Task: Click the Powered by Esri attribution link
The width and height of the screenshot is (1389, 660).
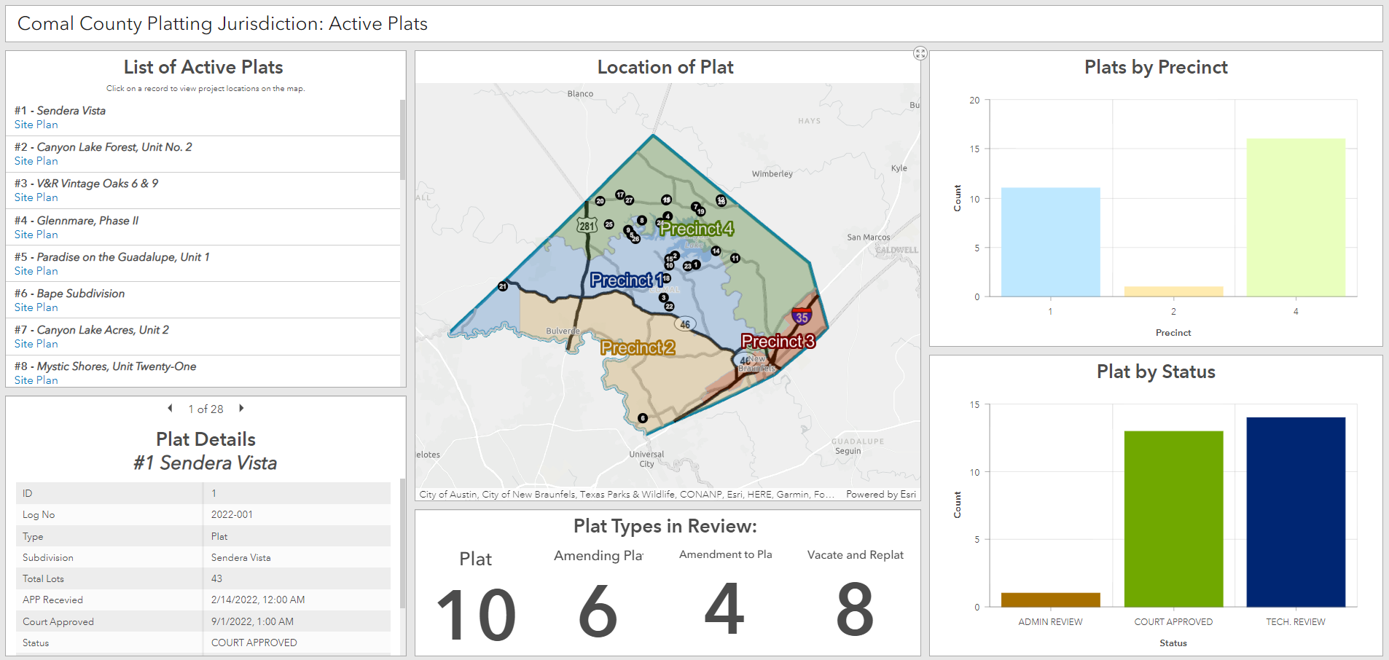Action: (x=880, y=494)
